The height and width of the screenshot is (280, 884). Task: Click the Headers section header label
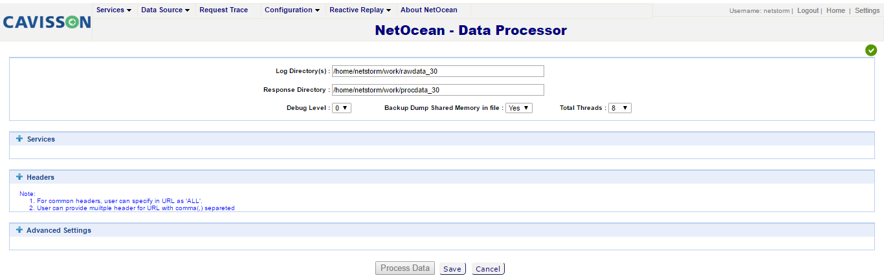coord(41,177)
